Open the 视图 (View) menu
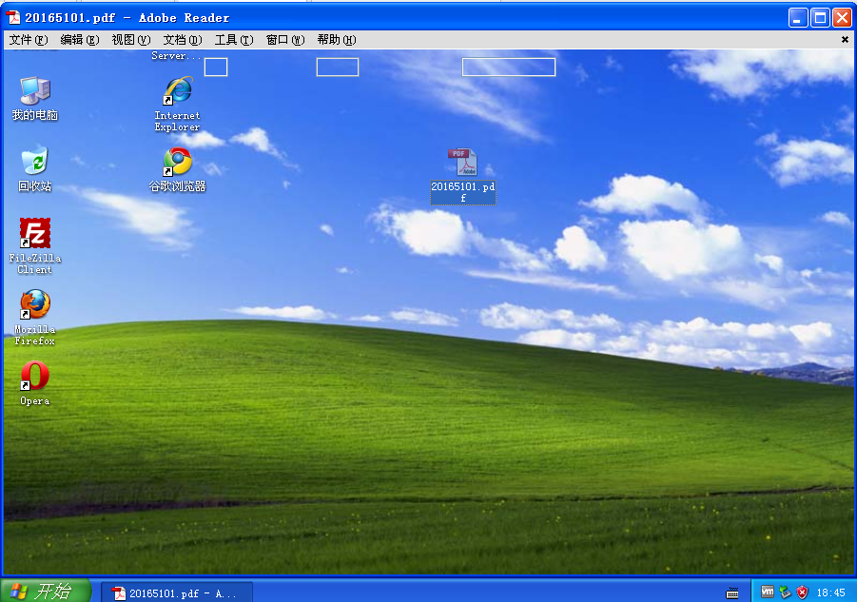This screenshot has height=602, width=857. click(x=130, y=40)
